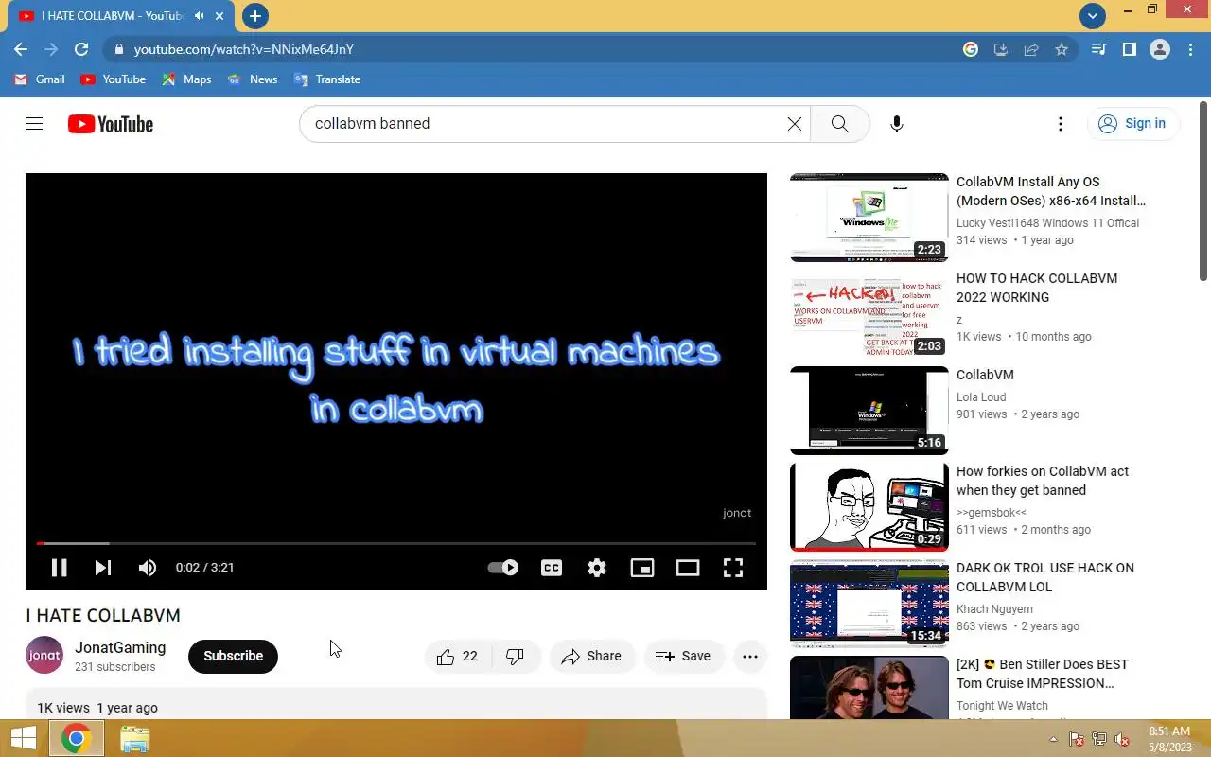
Task: Open a new browser tab
Action: 255,16
